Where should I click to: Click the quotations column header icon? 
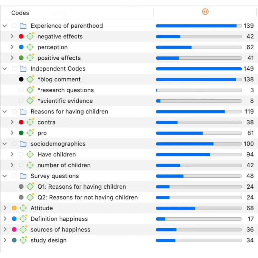coord(205,12)
